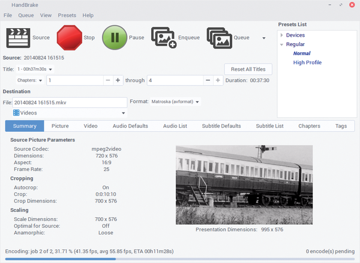
Task: Click the Presentation Dimensions 995 x 576 text
Action: tap(239, 229)
